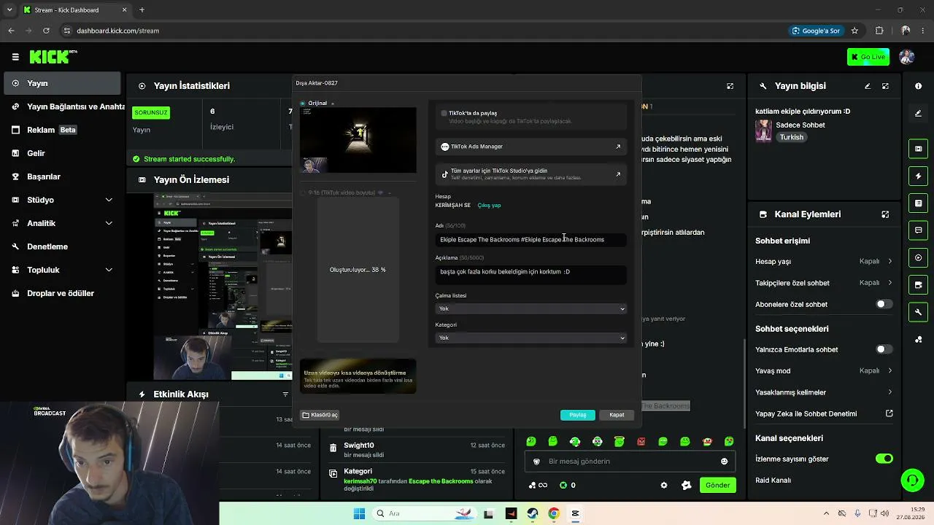Open TikTok Ads Manager external link arrow
The width and height of the screenshot is (934, 525).
618,147
